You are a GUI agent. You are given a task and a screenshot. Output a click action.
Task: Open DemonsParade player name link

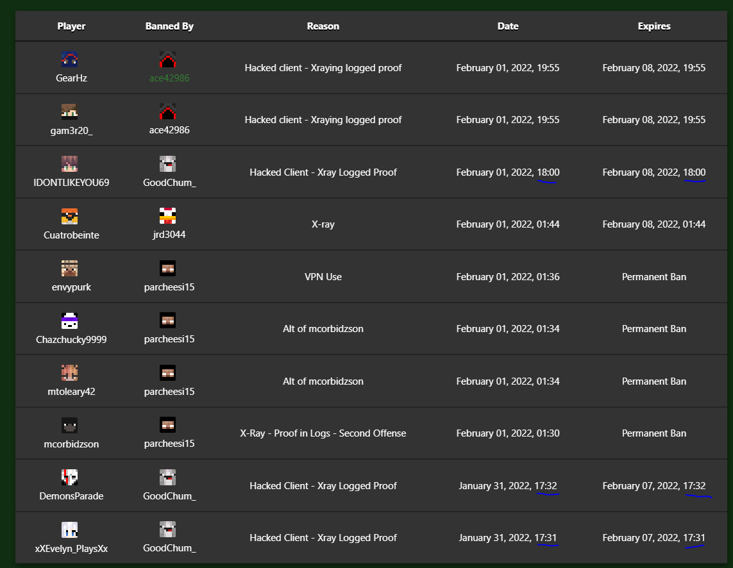point(72,496)
